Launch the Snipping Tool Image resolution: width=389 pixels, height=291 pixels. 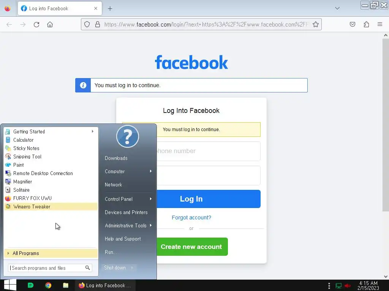pos(51,156)
